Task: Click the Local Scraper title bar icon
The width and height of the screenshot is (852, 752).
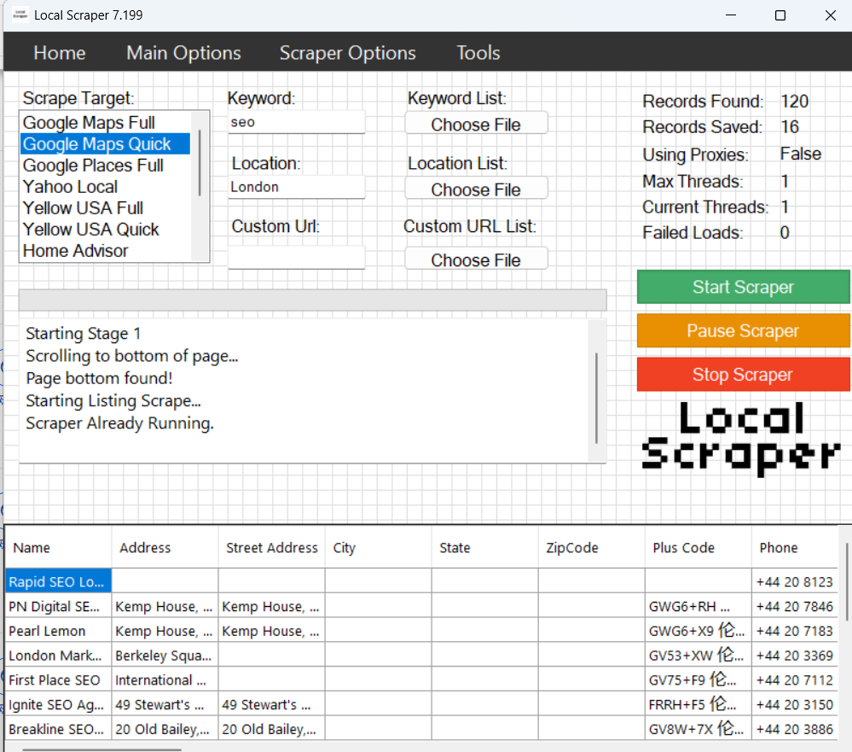Action: 20,15
